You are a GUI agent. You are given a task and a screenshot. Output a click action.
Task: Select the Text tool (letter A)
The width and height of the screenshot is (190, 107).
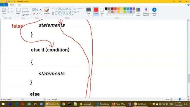[40, 10]
